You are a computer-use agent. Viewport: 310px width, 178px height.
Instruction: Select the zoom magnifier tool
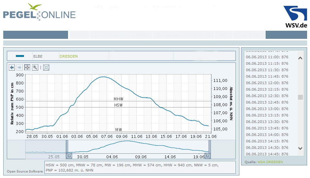click(35, 68)
